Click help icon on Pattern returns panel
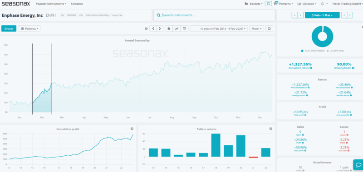Screen dimensions: 363x172 pos(270,129)
